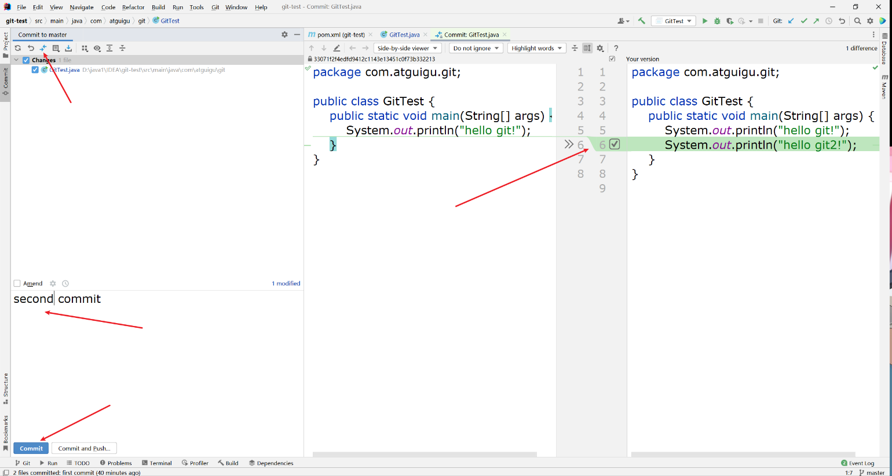
Task: Open View Options eye icon
Action: coord(97,49)
